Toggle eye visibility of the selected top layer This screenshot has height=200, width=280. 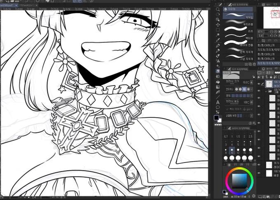(259, 84)
